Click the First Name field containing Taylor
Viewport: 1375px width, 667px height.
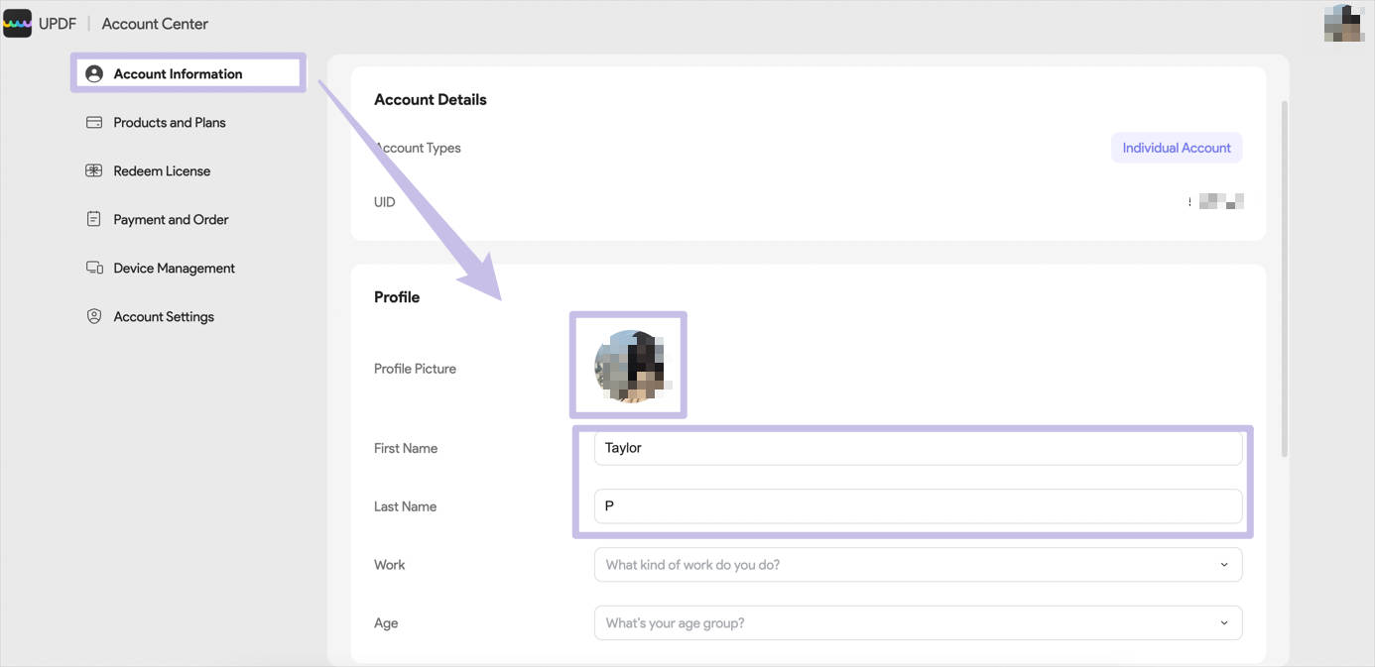pos(918,448)
